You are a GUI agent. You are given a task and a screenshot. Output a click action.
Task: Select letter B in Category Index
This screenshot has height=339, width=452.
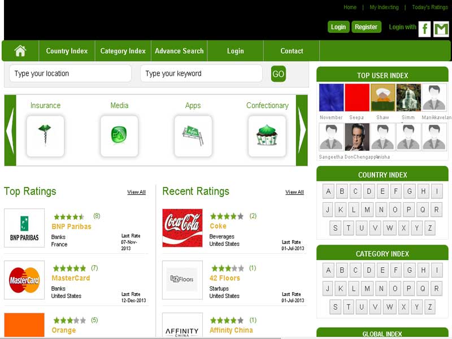[x=342, y=271]
